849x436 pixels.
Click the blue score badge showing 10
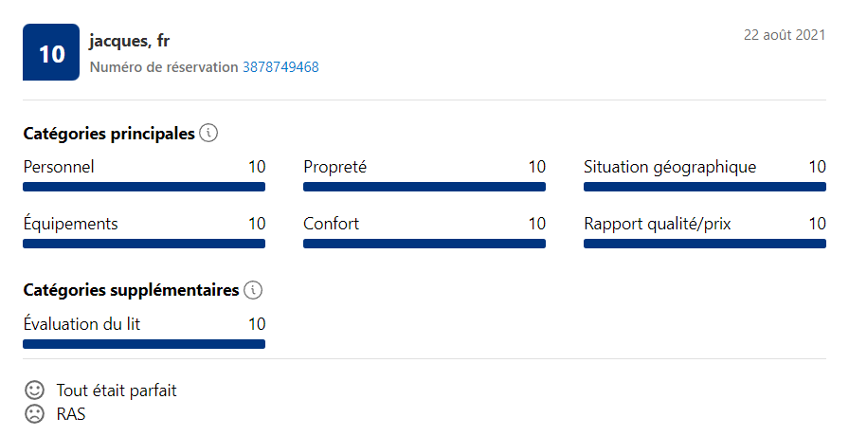click(51, 52)
